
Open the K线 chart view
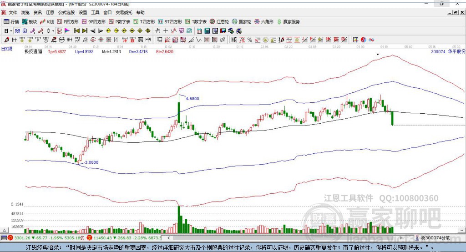tap(47, 22)
